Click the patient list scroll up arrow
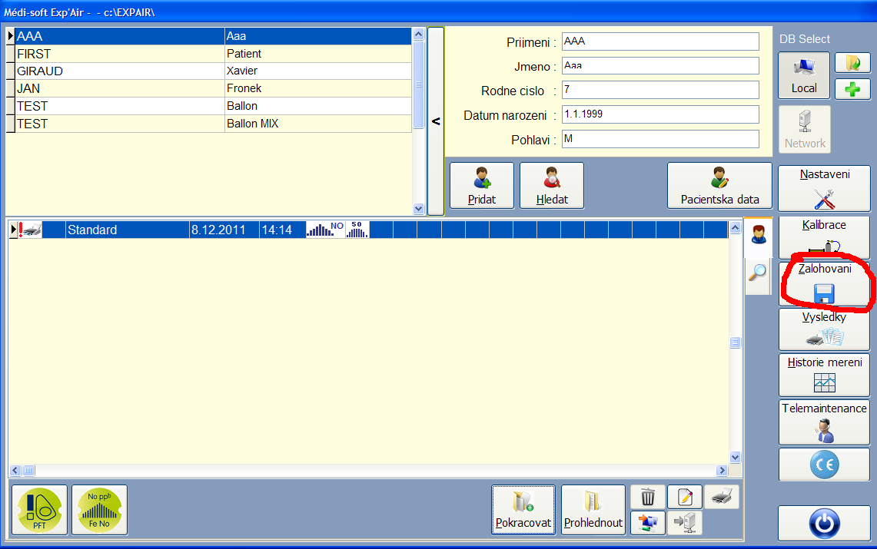The width and height of the screenshot is (877, 549). point(418,34)
